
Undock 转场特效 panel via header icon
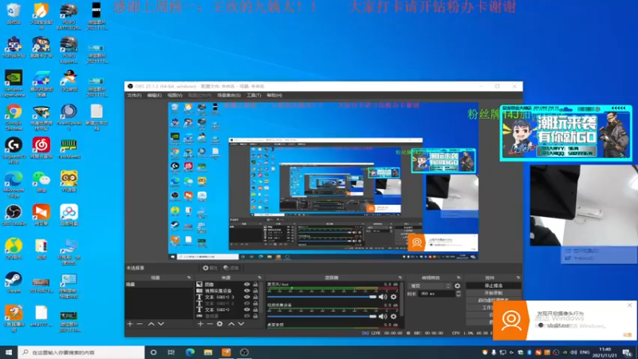point(459,278)
